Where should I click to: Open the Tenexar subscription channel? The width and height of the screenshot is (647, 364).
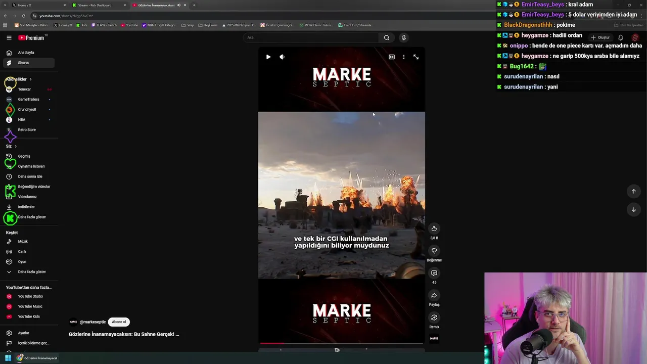[28, 89]
